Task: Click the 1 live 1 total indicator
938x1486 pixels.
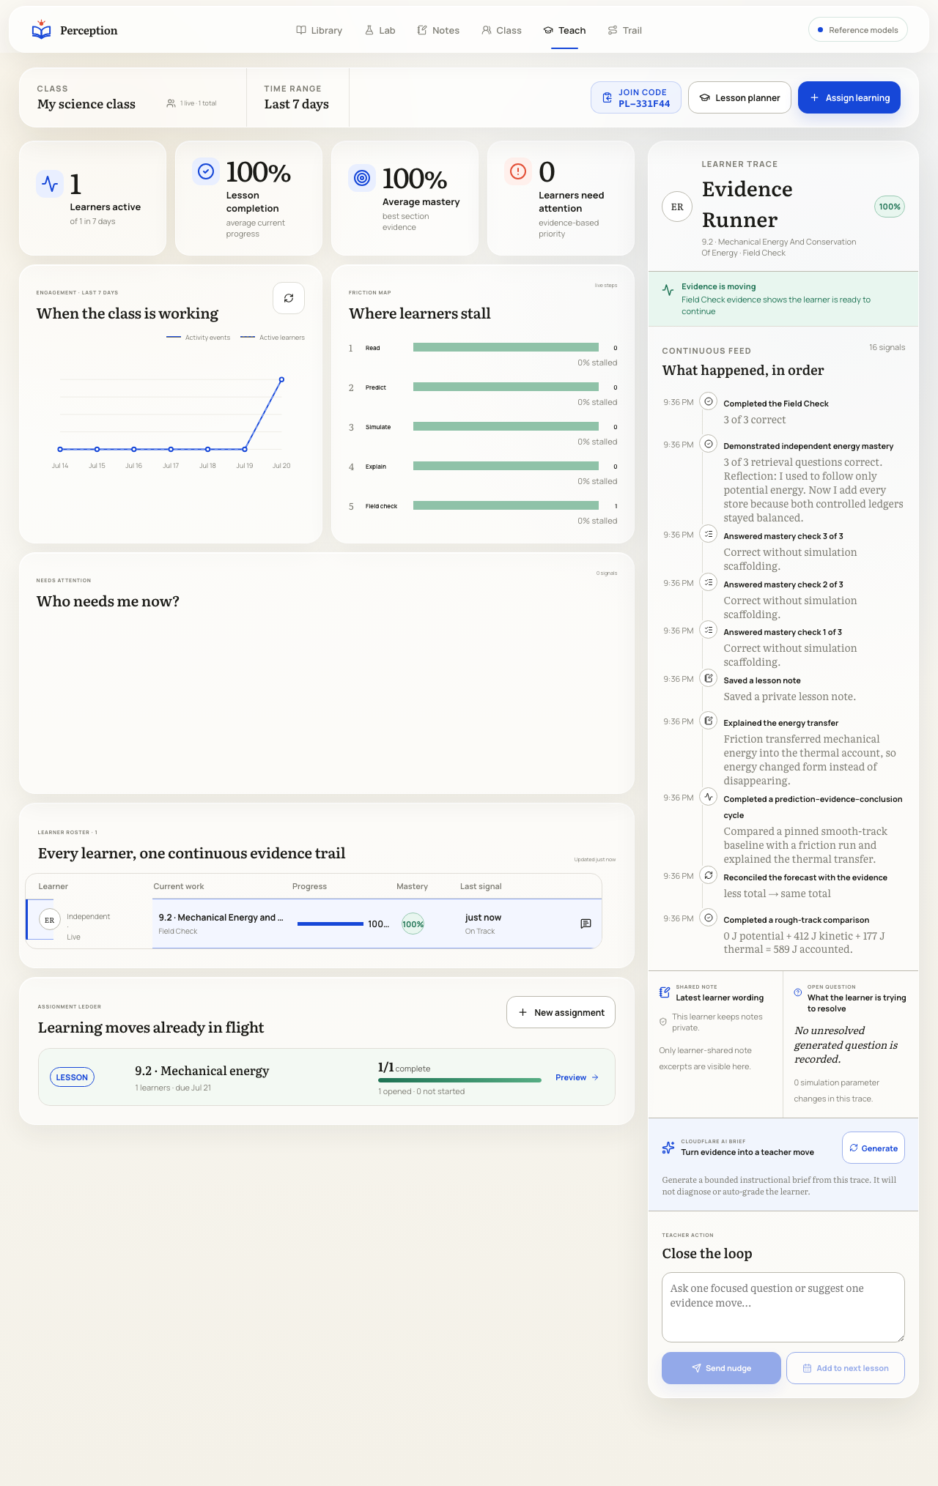Action: tap(191, 103)
